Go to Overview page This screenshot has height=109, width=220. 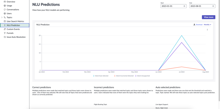pos(11,2)
